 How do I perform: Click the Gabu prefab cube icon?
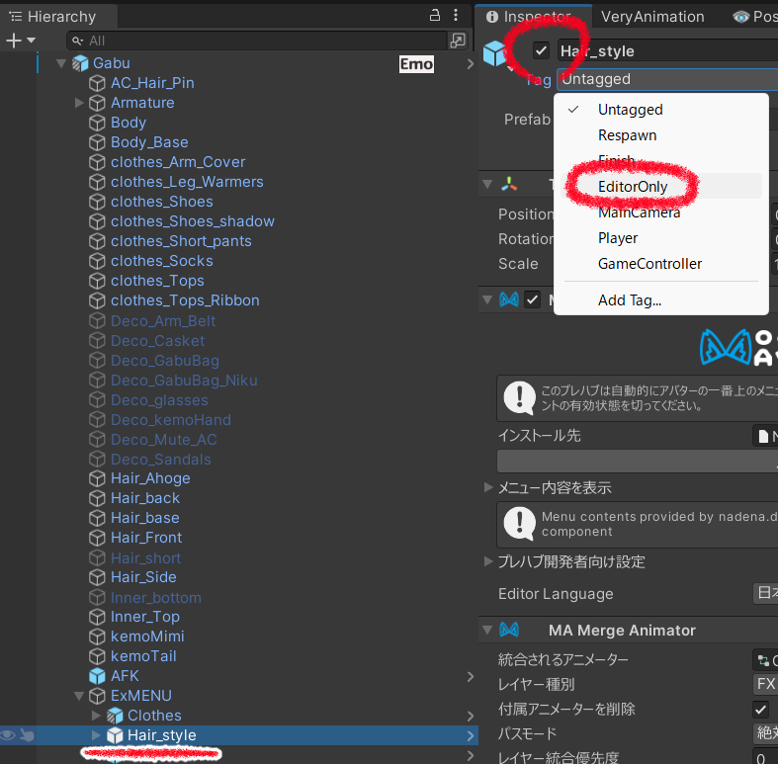point(80,63)
